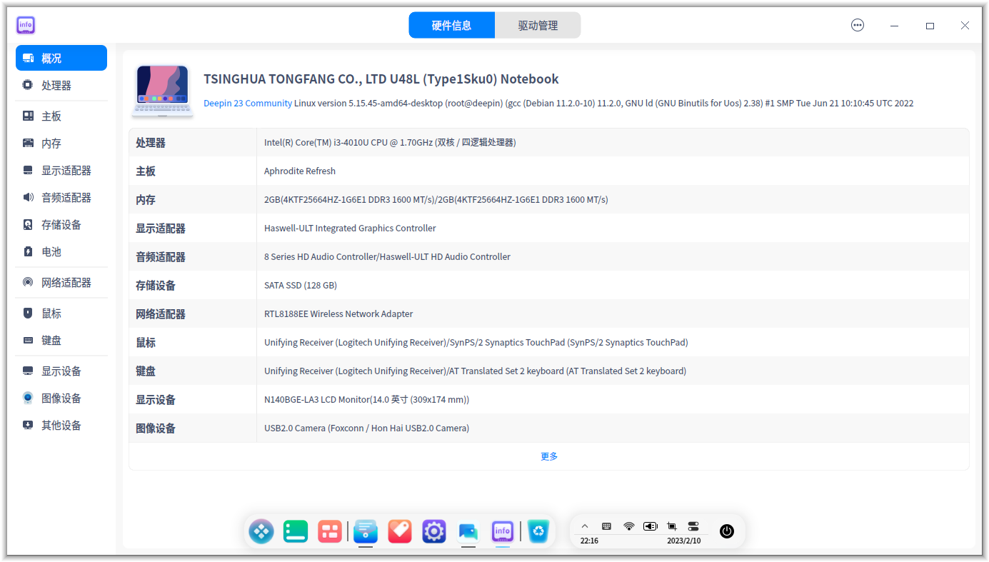This screenshot has height=562, width=989.
Task: Open 图像设备 camera devices in the sidebar
Action: [61, 398]
